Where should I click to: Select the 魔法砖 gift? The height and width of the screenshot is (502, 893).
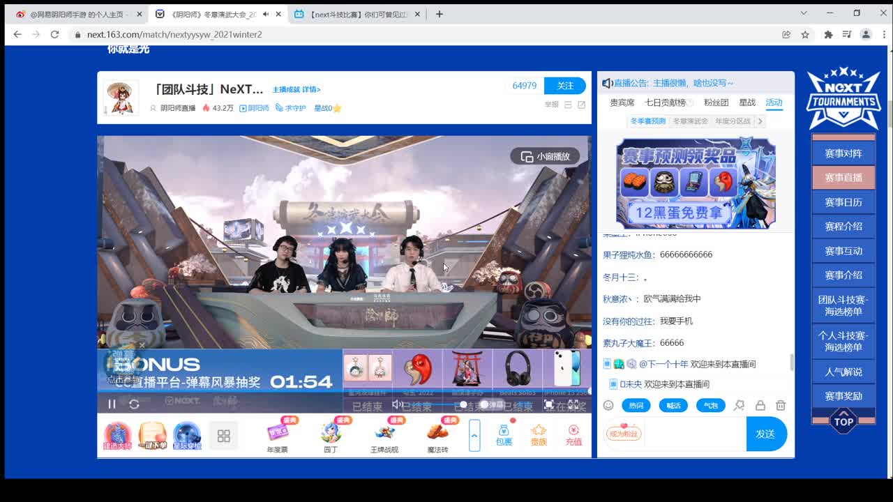click(437, 436)
